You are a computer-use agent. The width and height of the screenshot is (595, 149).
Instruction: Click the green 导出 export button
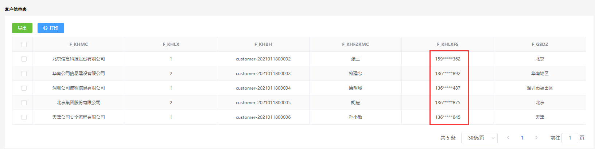[22, 28]
